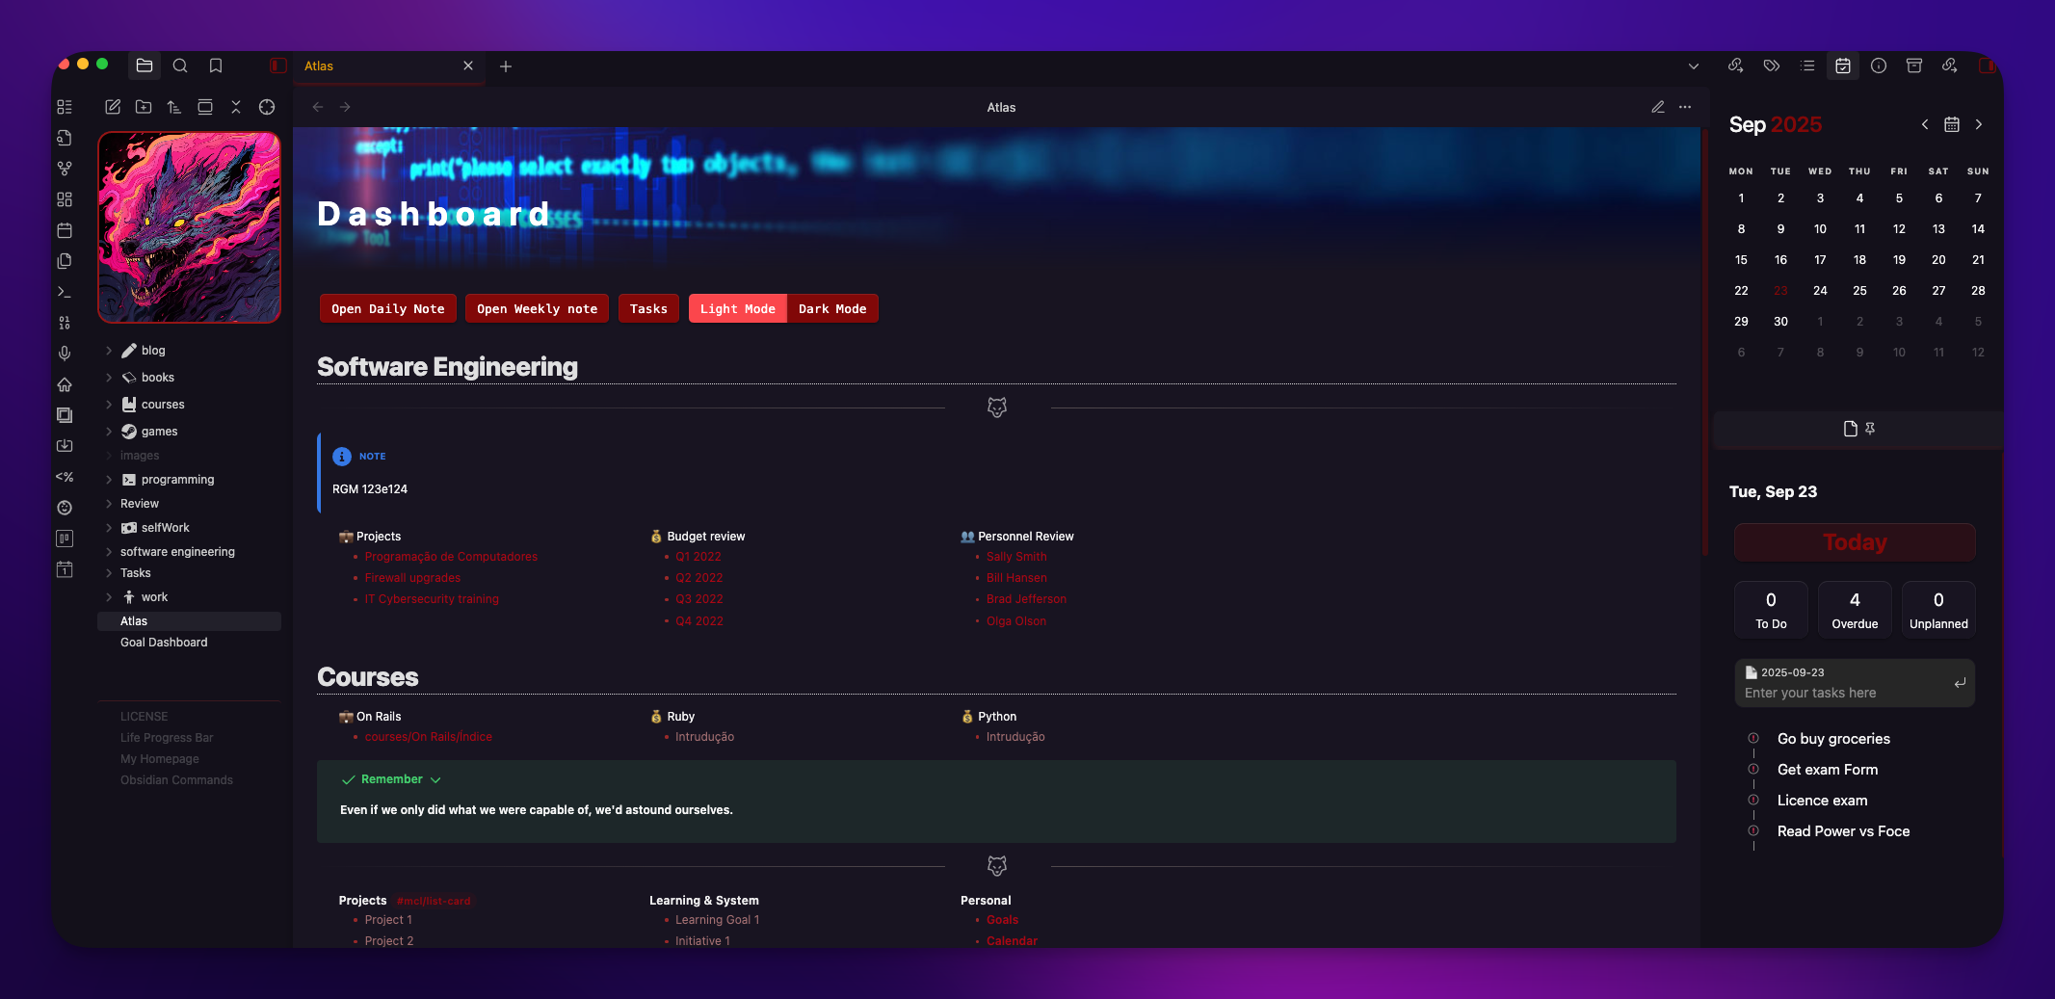
Task: Navigate forward in note history
Action: pyautogui.click(x=345, y=107)
